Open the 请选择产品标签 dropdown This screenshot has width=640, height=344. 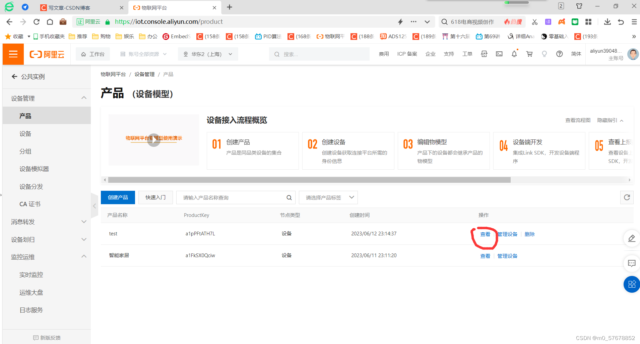tap(328, 197)
